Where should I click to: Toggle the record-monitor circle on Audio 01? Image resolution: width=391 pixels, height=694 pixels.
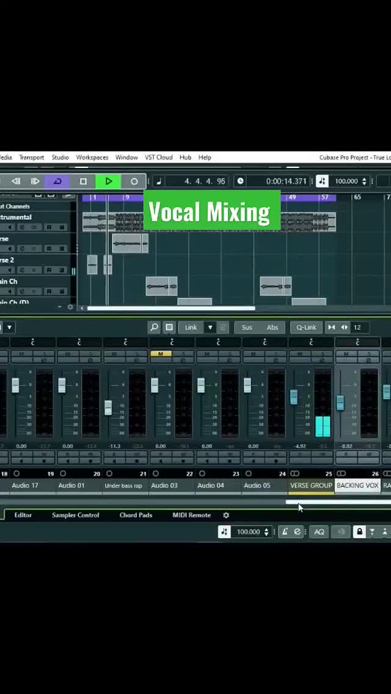coord(63,473)
